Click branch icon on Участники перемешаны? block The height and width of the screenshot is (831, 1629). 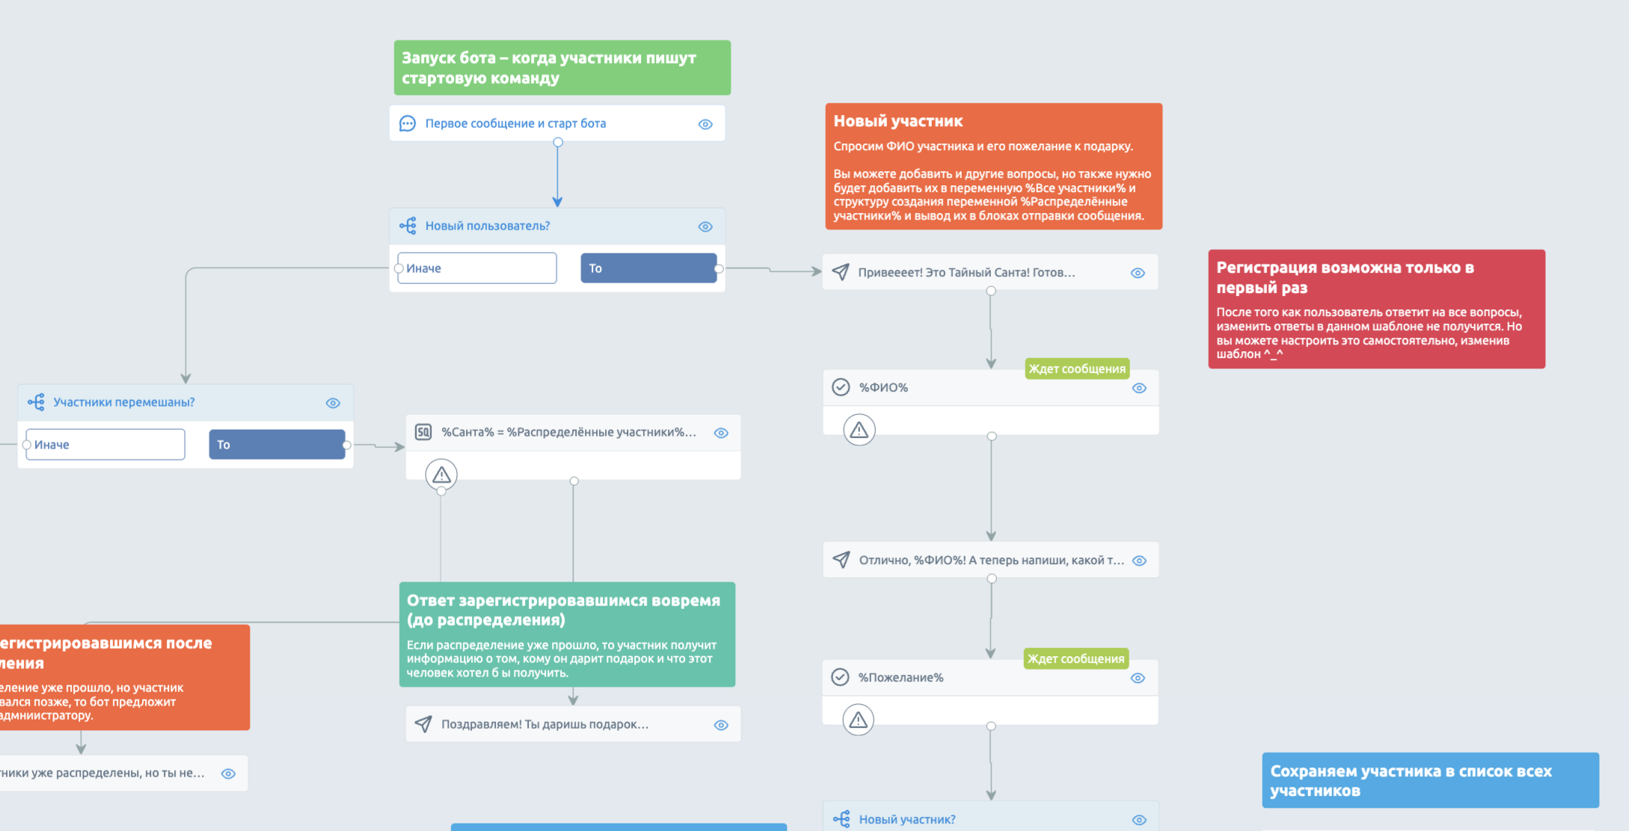click(x=36, y=402)
